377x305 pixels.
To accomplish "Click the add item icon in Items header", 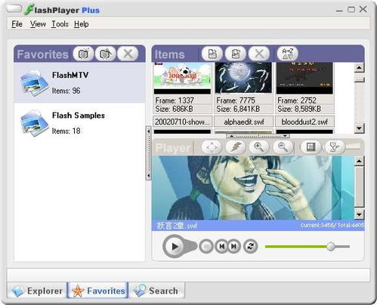I will tap(212, 54).
